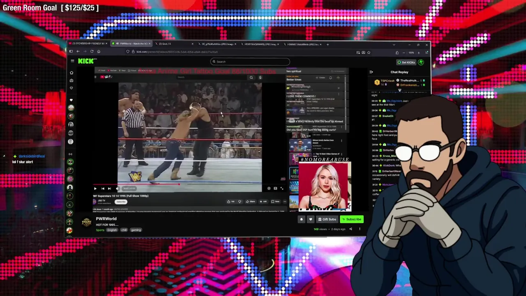
Task: Switch to the SPONSERSHIP-FRIENDLY tab
Action: pos(88,44)
